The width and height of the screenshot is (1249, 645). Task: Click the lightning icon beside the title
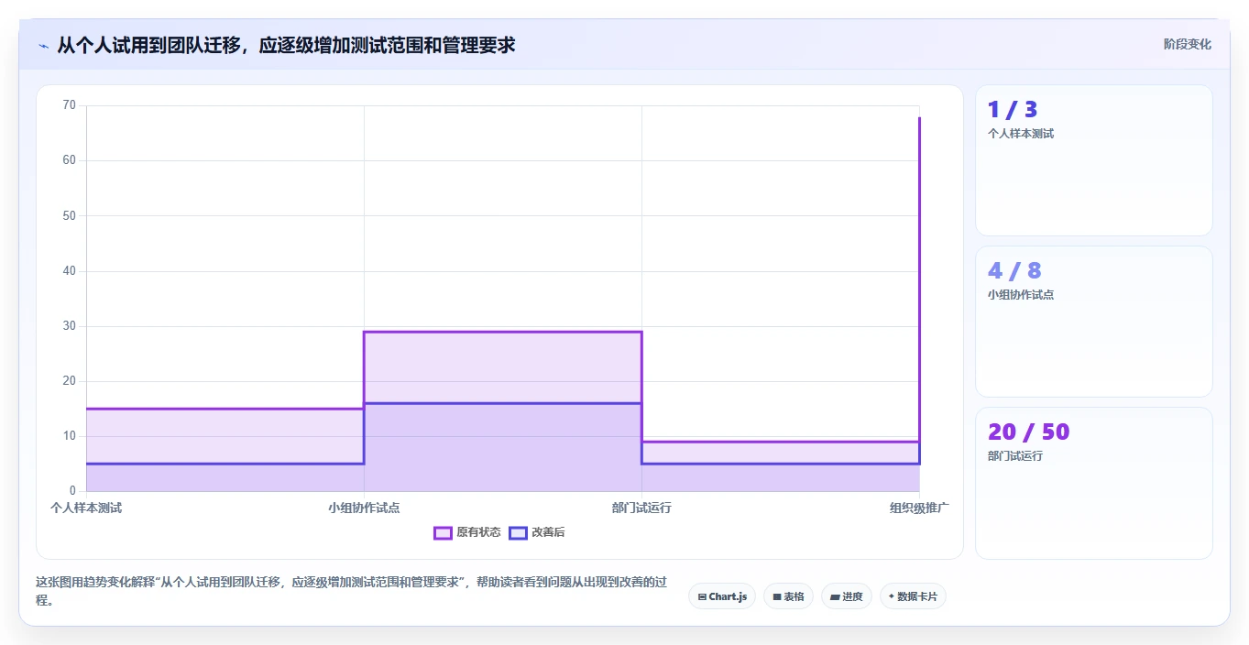pos(43,46)
